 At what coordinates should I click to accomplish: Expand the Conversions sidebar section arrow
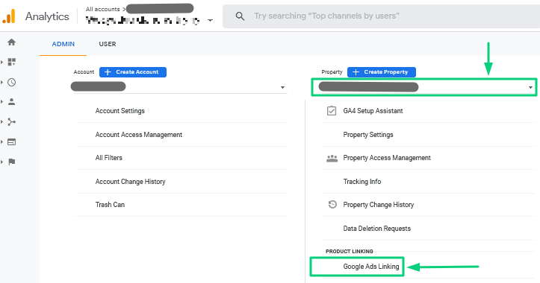point(2,162)
